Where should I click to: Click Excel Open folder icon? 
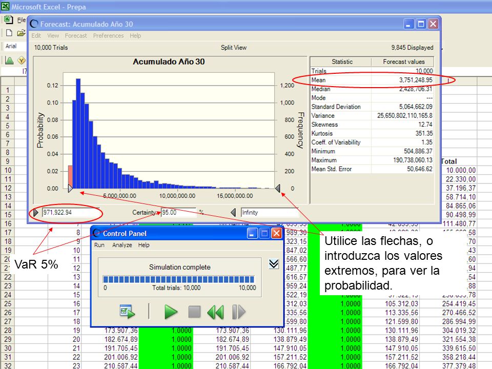coord(20,33)
